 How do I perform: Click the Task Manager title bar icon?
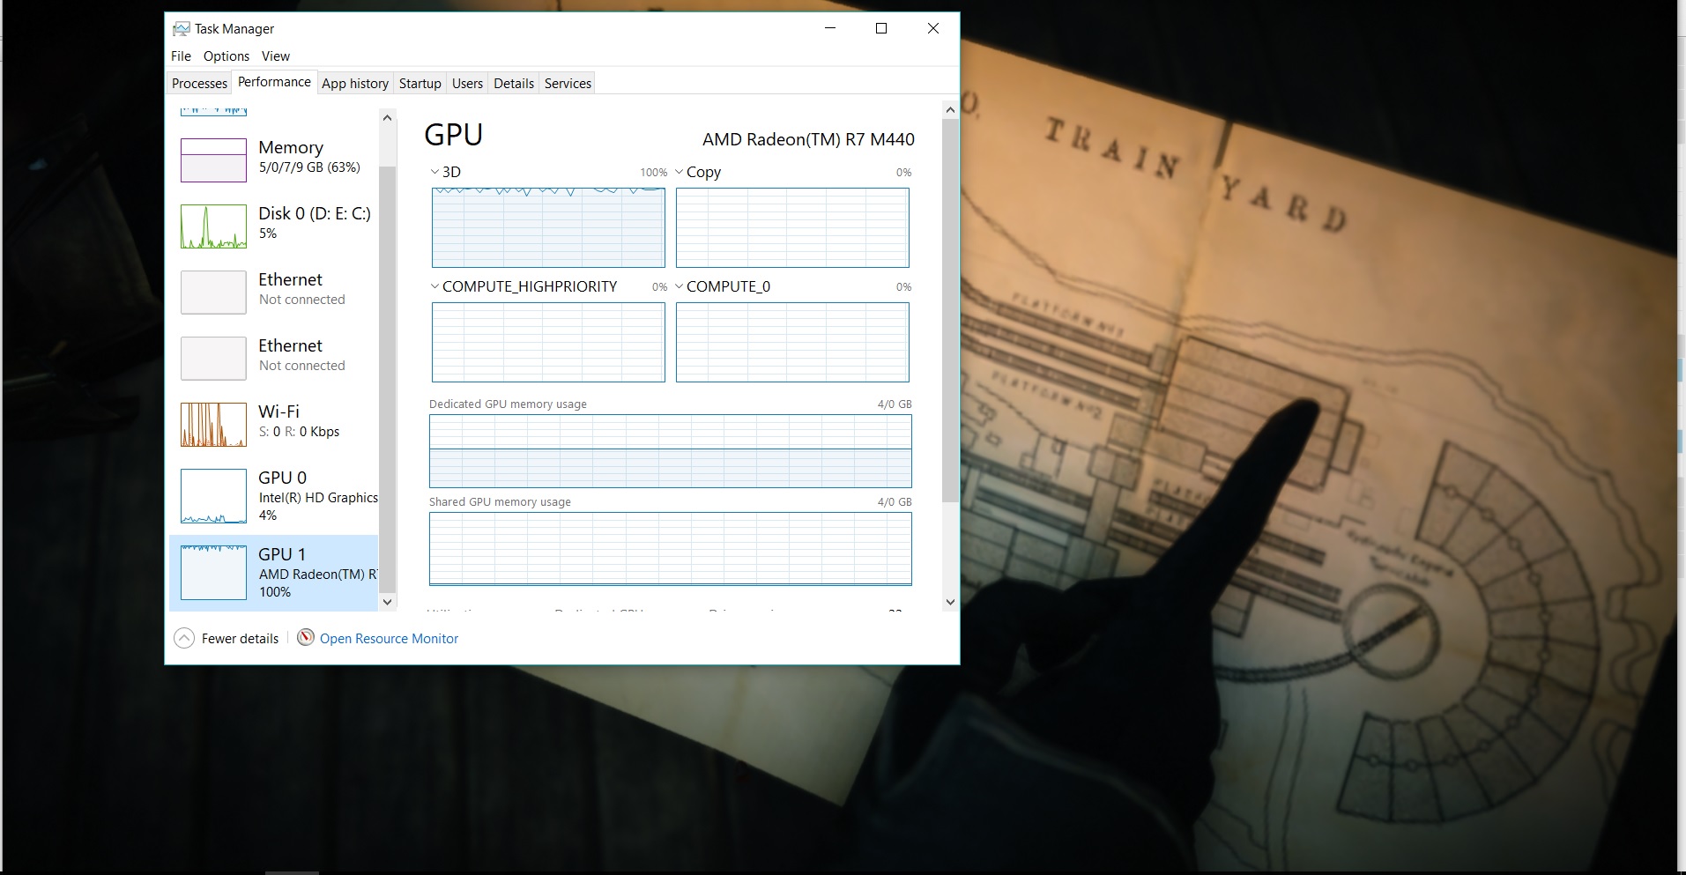pos(181,29)
